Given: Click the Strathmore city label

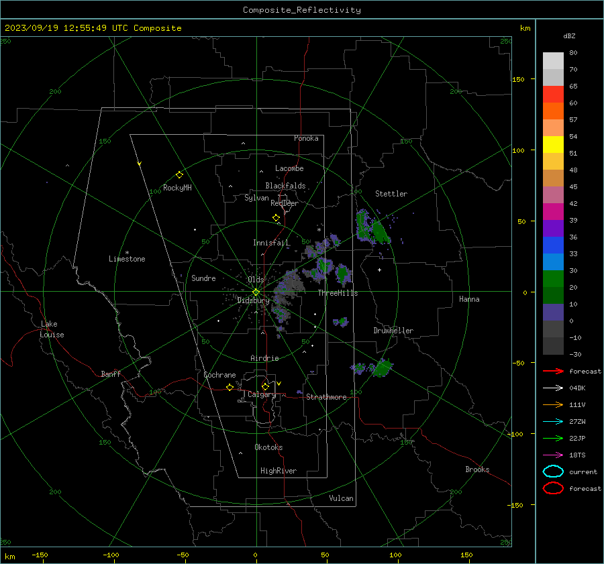Looking at the screenshot, I should [x=326, y=397].
